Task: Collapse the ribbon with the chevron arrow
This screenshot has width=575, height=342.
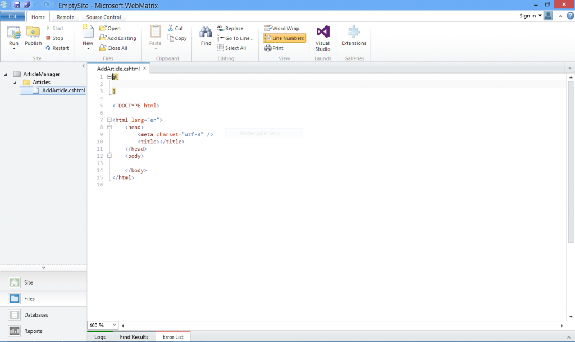Action: 559,15
